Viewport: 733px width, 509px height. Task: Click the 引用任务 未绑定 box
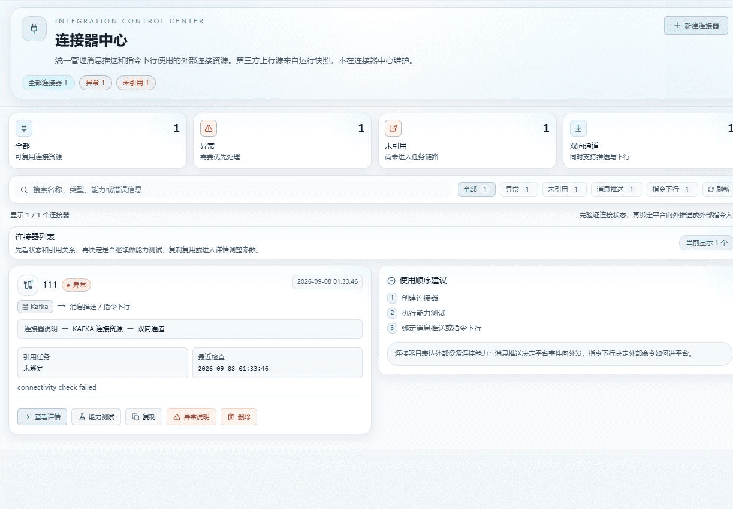tap(102, 363)
